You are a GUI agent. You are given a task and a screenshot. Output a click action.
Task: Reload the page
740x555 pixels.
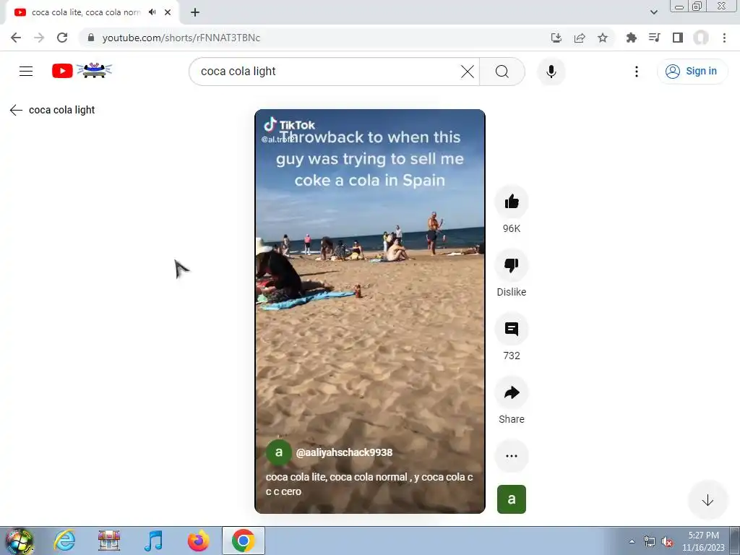point(62,38)
